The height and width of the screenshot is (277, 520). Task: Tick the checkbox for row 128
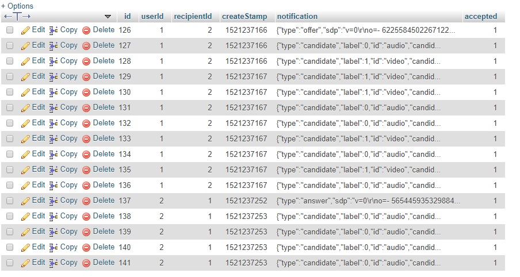pyautogui.click(x=10, y=61)
